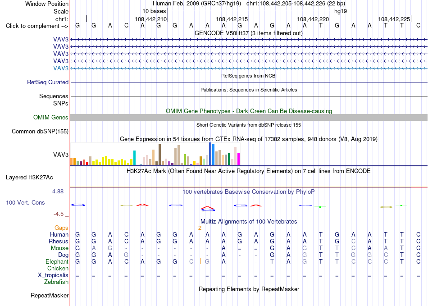Image resolution: width=428 pixels, height=306 pixels.
Task: Click the tall dark-brown GTEx bar
Action: [159, 155]
